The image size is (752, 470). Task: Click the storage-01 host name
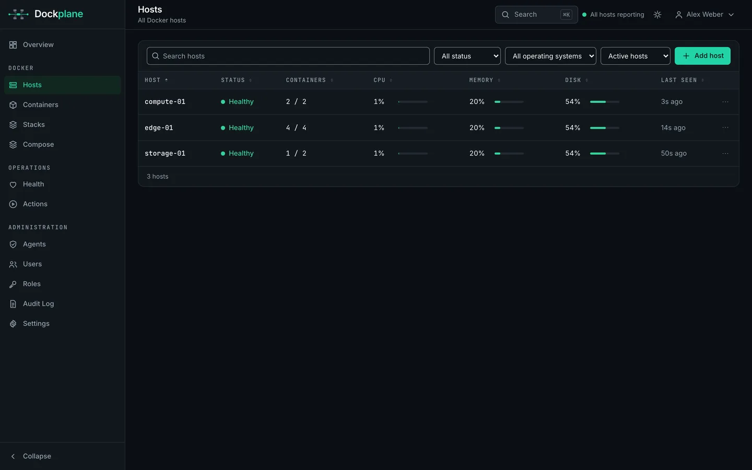165,154
